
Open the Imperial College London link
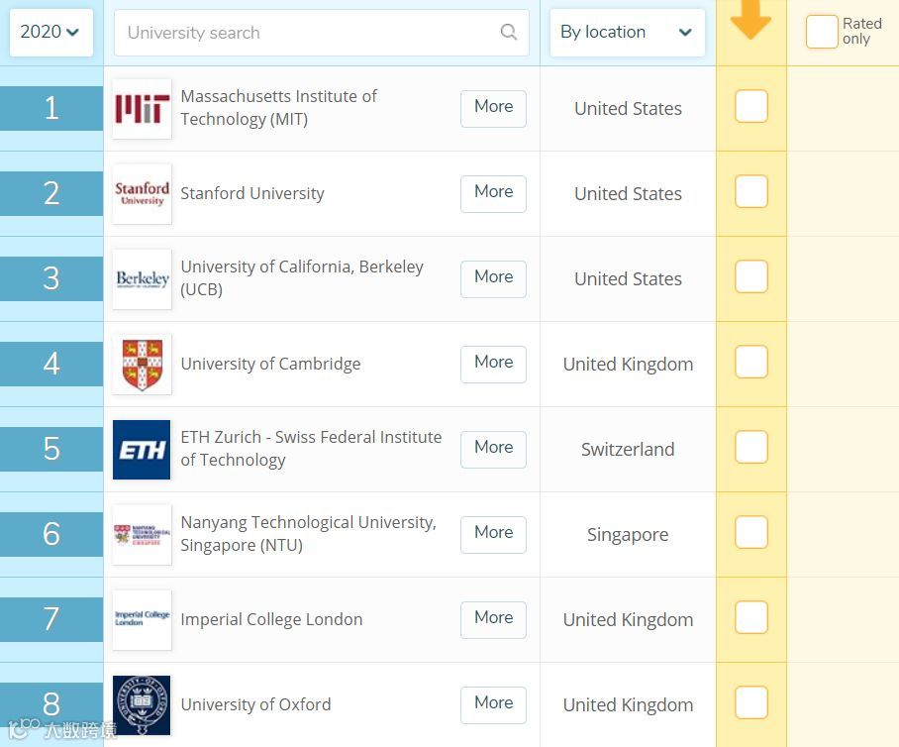tap(271, 620)
